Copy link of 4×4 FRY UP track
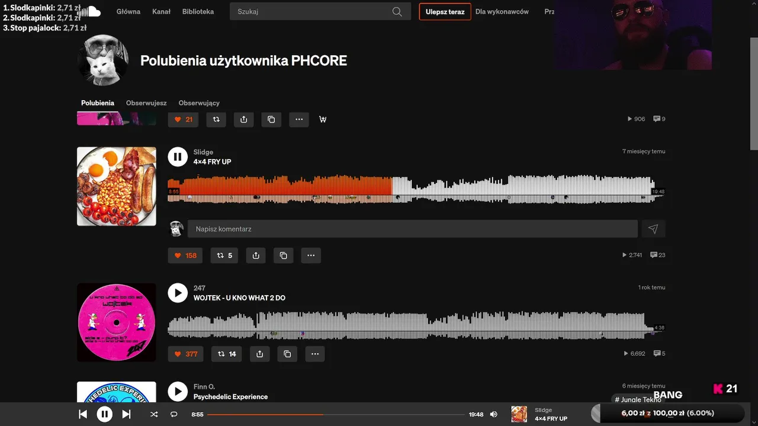Viewport: 758px width, 426px height. pyautogui.click(x=283, y=256)
